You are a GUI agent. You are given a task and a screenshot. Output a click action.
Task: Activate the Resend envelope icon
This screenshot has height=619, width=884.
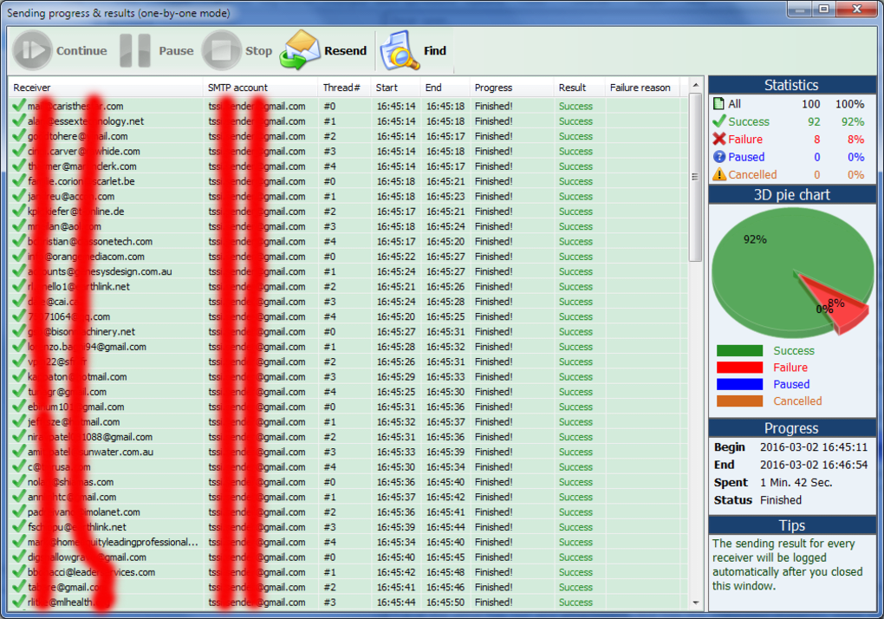(300, 49)
